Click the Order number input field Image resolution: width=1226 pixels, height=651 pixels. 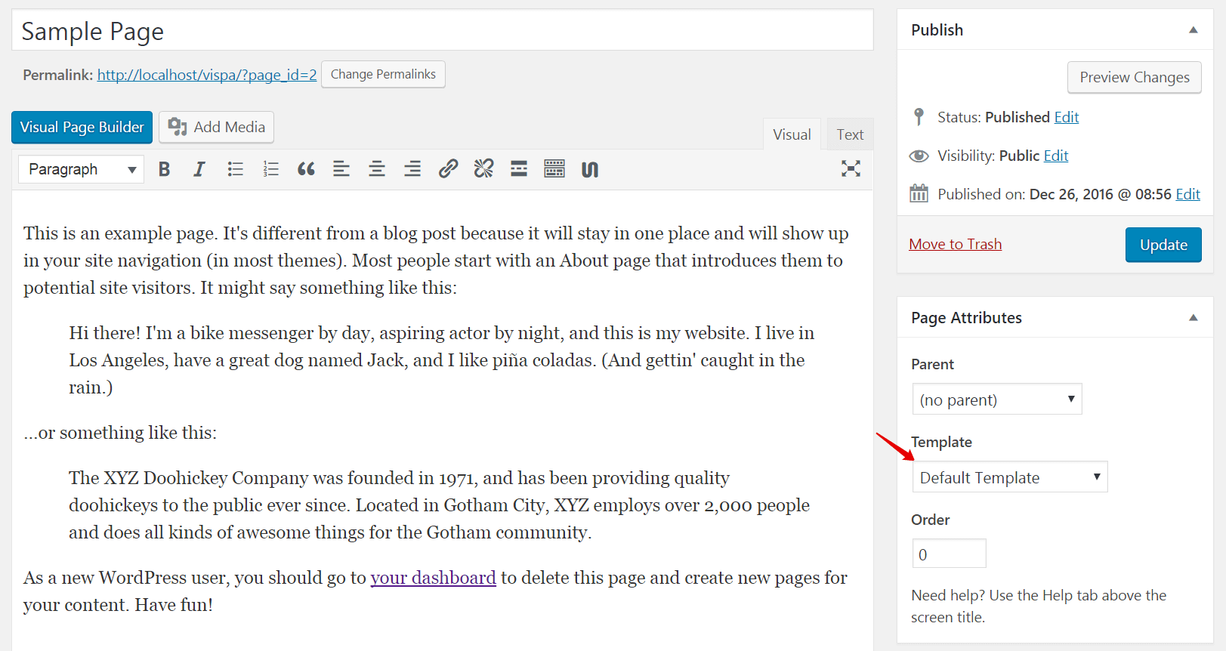tap(949, 554)
